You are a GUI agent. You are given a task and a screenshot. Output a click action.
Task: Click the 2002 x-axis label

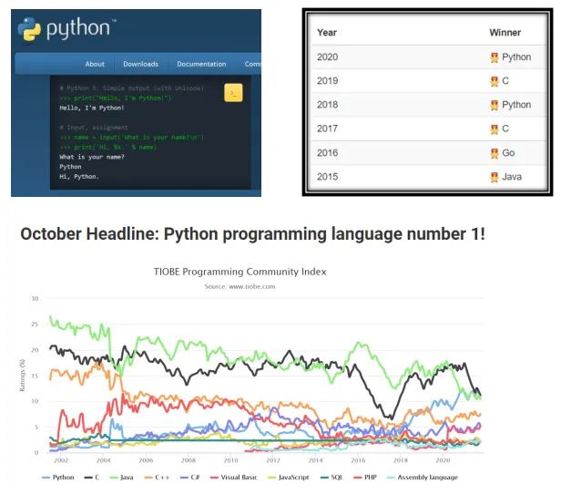pyautogui.click(x=61, y=460)
